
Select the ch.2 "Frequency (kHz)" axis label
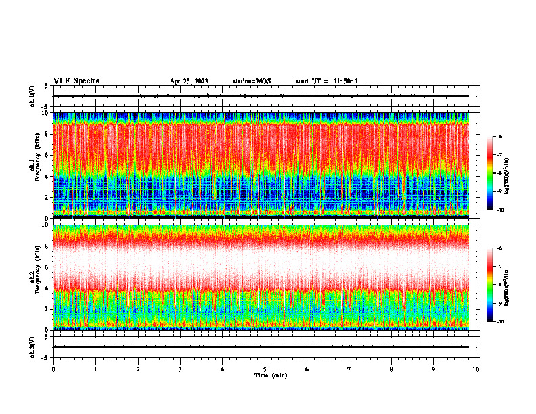pos(37,269)
